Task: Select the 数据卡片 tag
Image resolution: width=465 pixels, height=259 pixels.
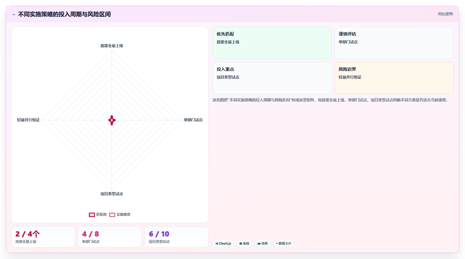Action: coord(283,243)
